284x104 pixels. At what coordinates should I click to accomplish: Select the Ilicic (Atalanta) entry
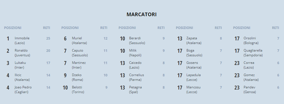(x=27, y=77)
